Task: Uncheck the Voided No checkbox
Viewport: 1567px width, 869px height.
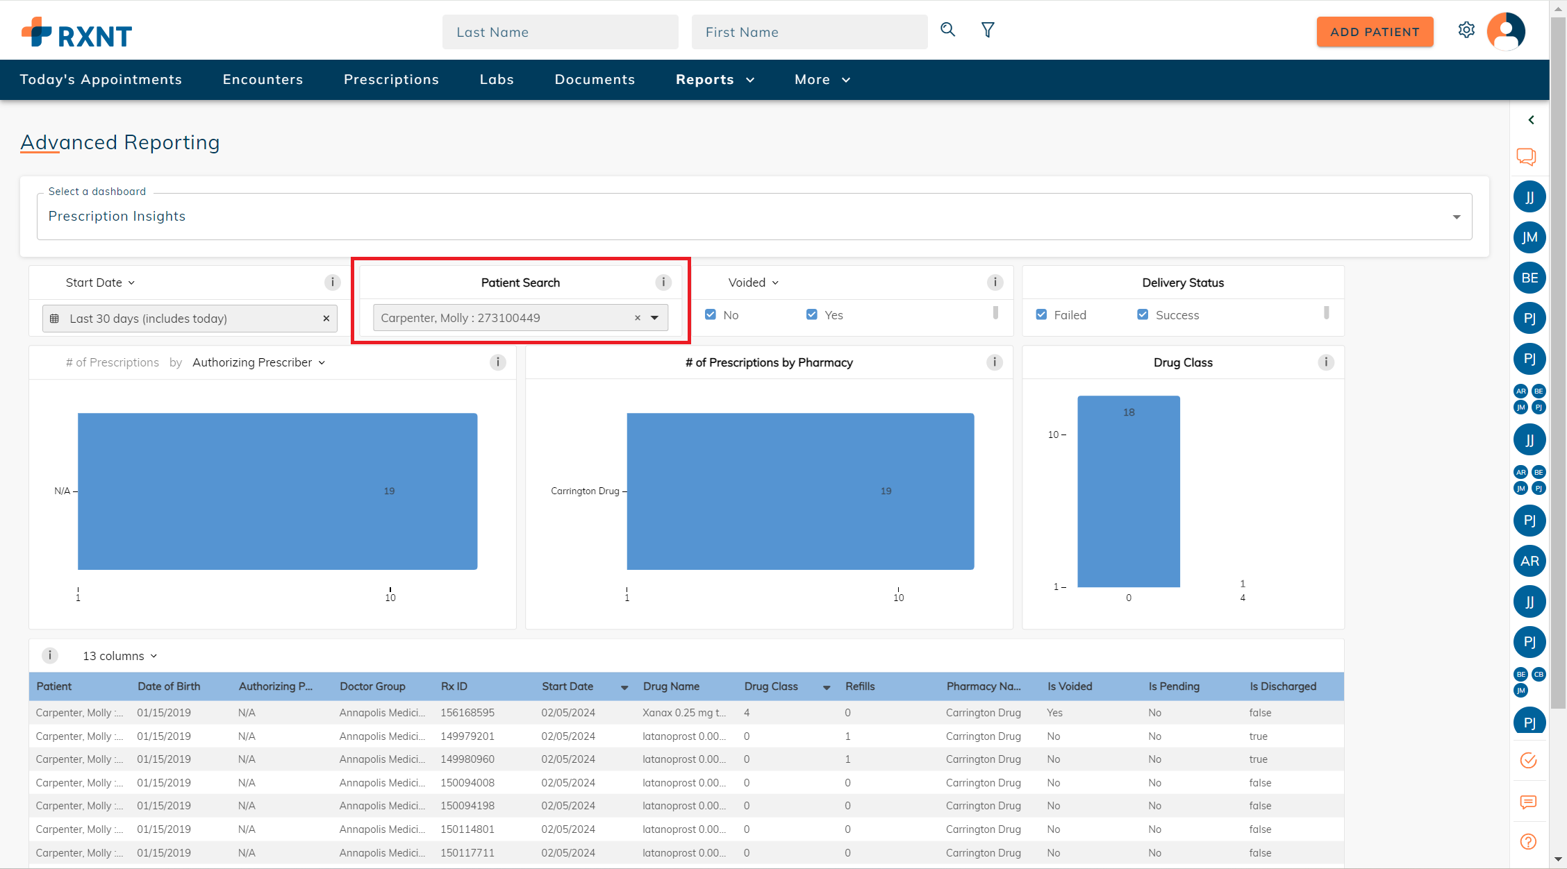Action: point(711,314)
